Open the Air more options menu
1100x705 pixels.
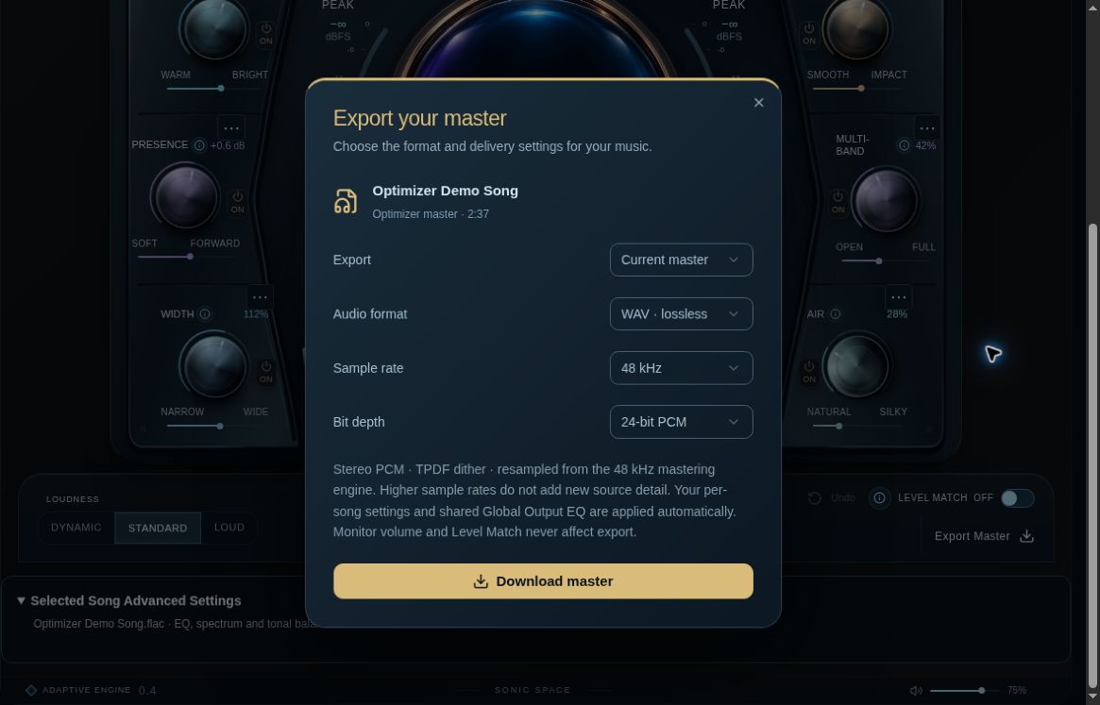[898, 296]
